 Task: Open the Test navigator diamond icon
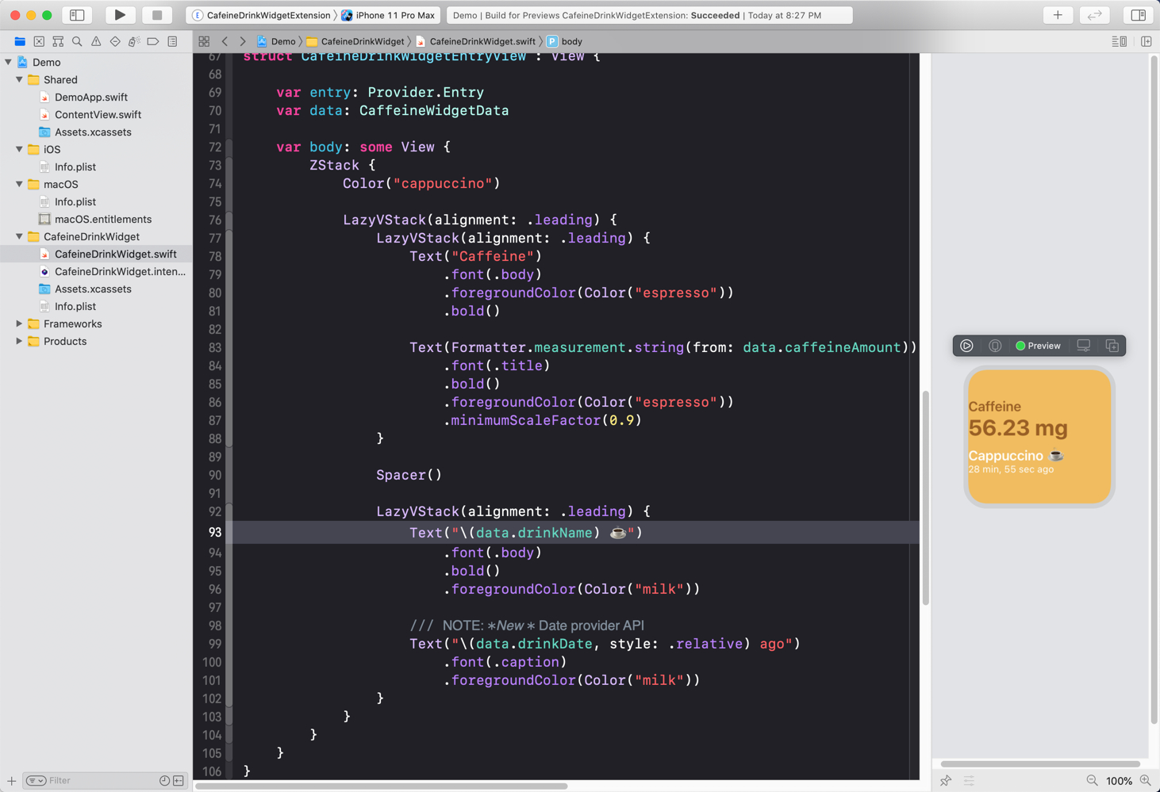click(115, 41)
